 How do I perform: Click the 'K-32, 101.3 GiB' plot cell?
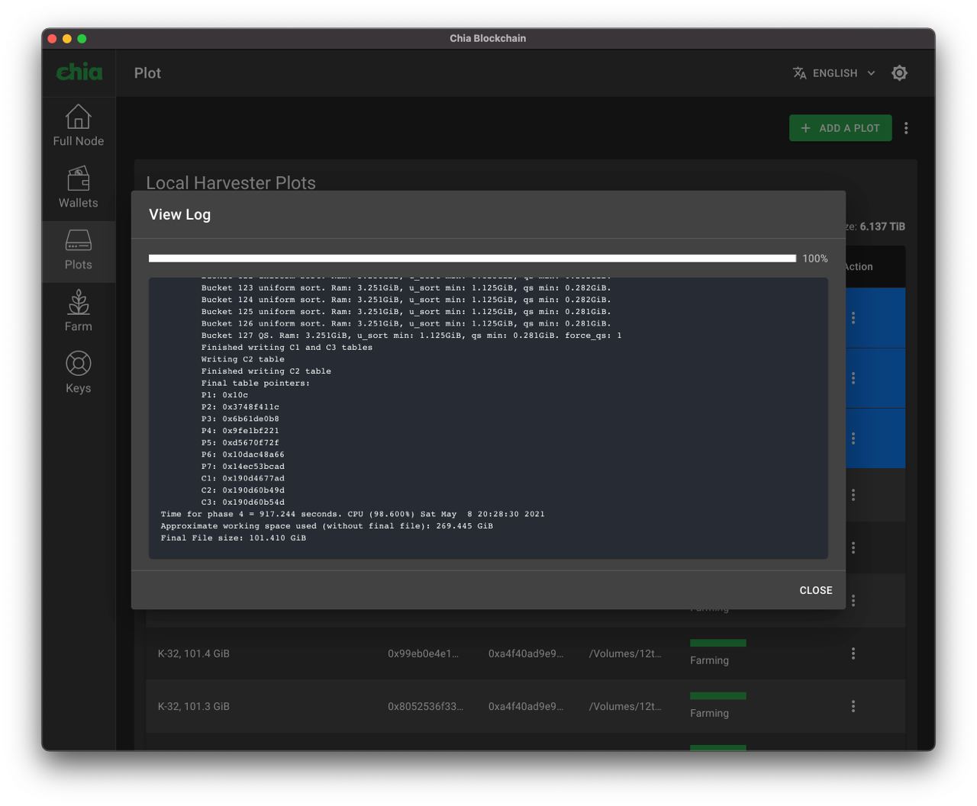click(x=194, y=706)
